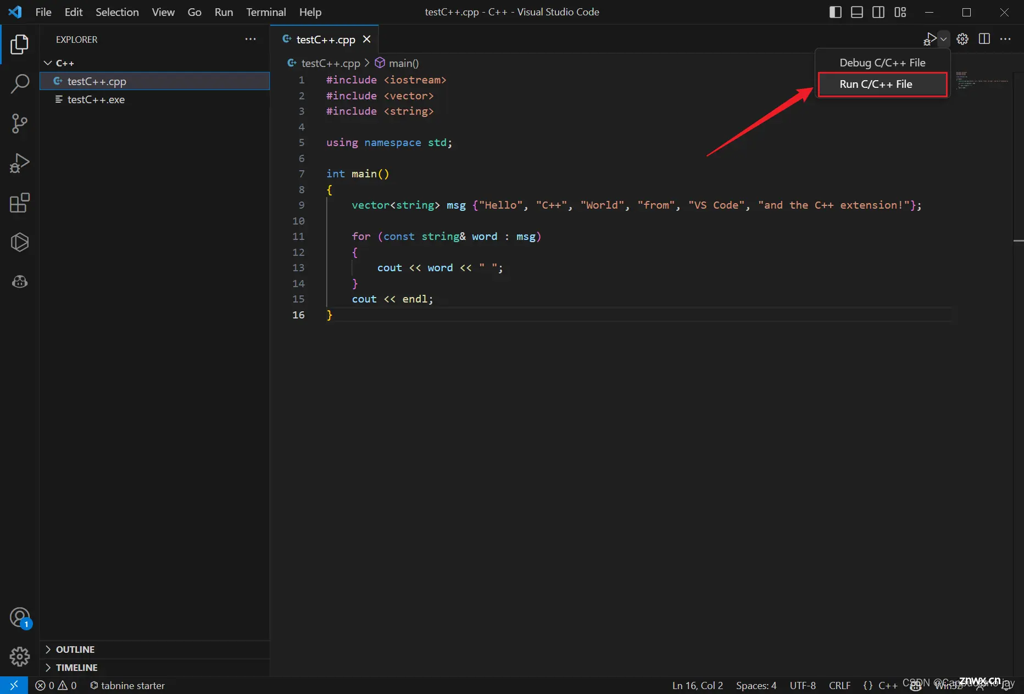Click the Run or Debug play button
The height and width of the screenshot is (694, 1024).
[x=930, y=39]
